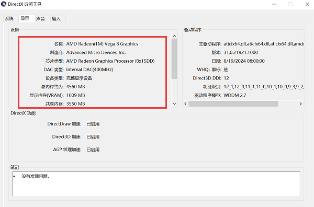
Task: Click device type value 完整显示设备
Action: pos(79,78)
